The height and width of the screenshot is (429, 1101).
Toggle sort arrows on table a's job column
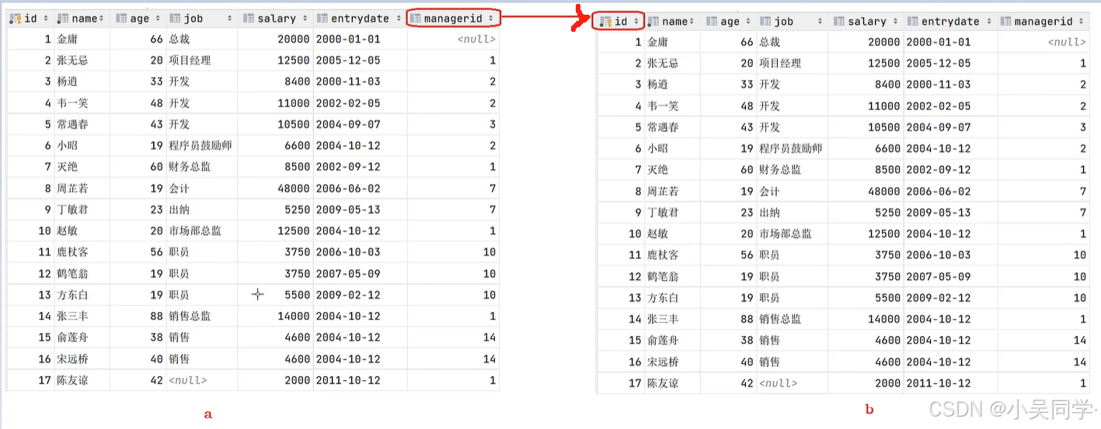(230, 19)
